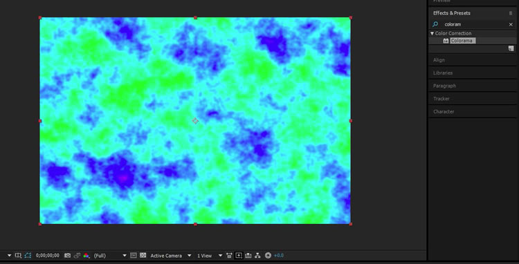Viewport: 519px width, 264px height.
Task: Click the reset exposure icon
Action: point(268,256)
